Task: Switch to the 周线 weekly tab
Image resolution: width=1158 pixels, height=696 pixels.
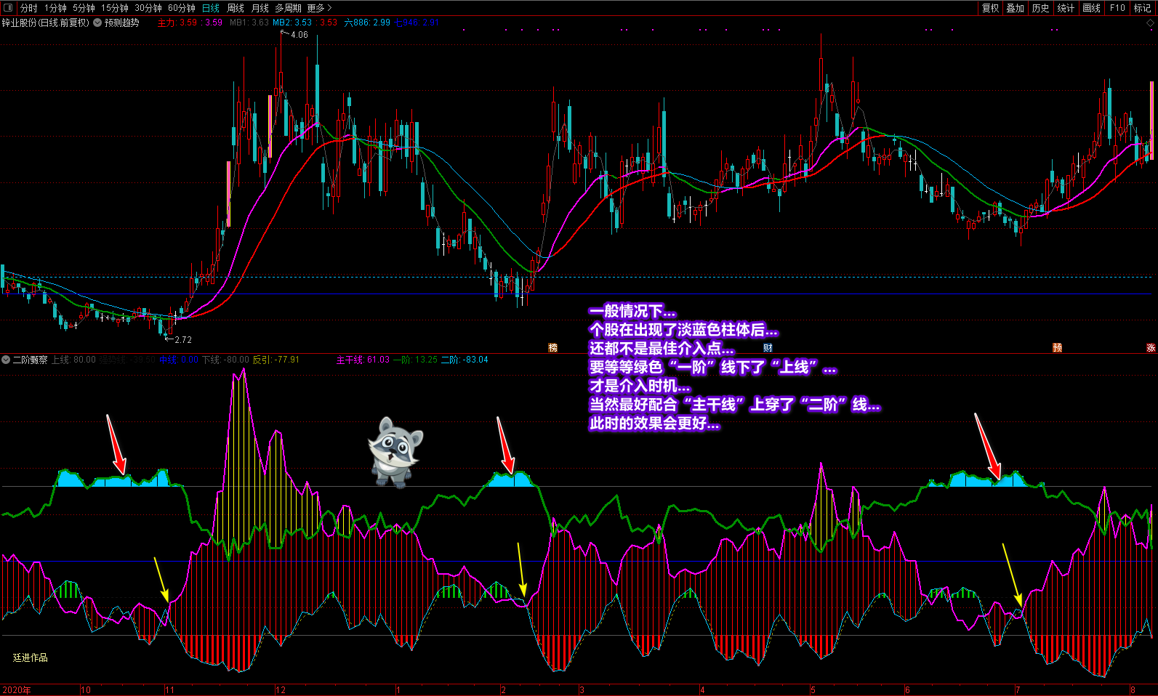Action: [236, 8]
